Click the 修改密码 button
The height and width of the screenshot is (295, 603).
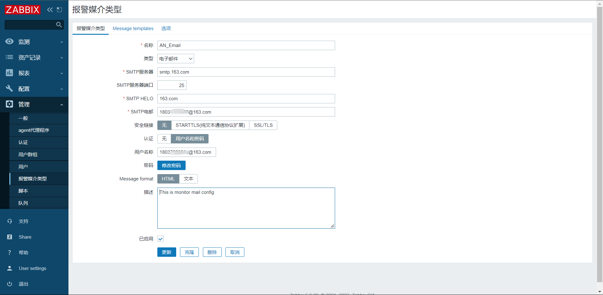pyautogui.click(x=171, y=165)
